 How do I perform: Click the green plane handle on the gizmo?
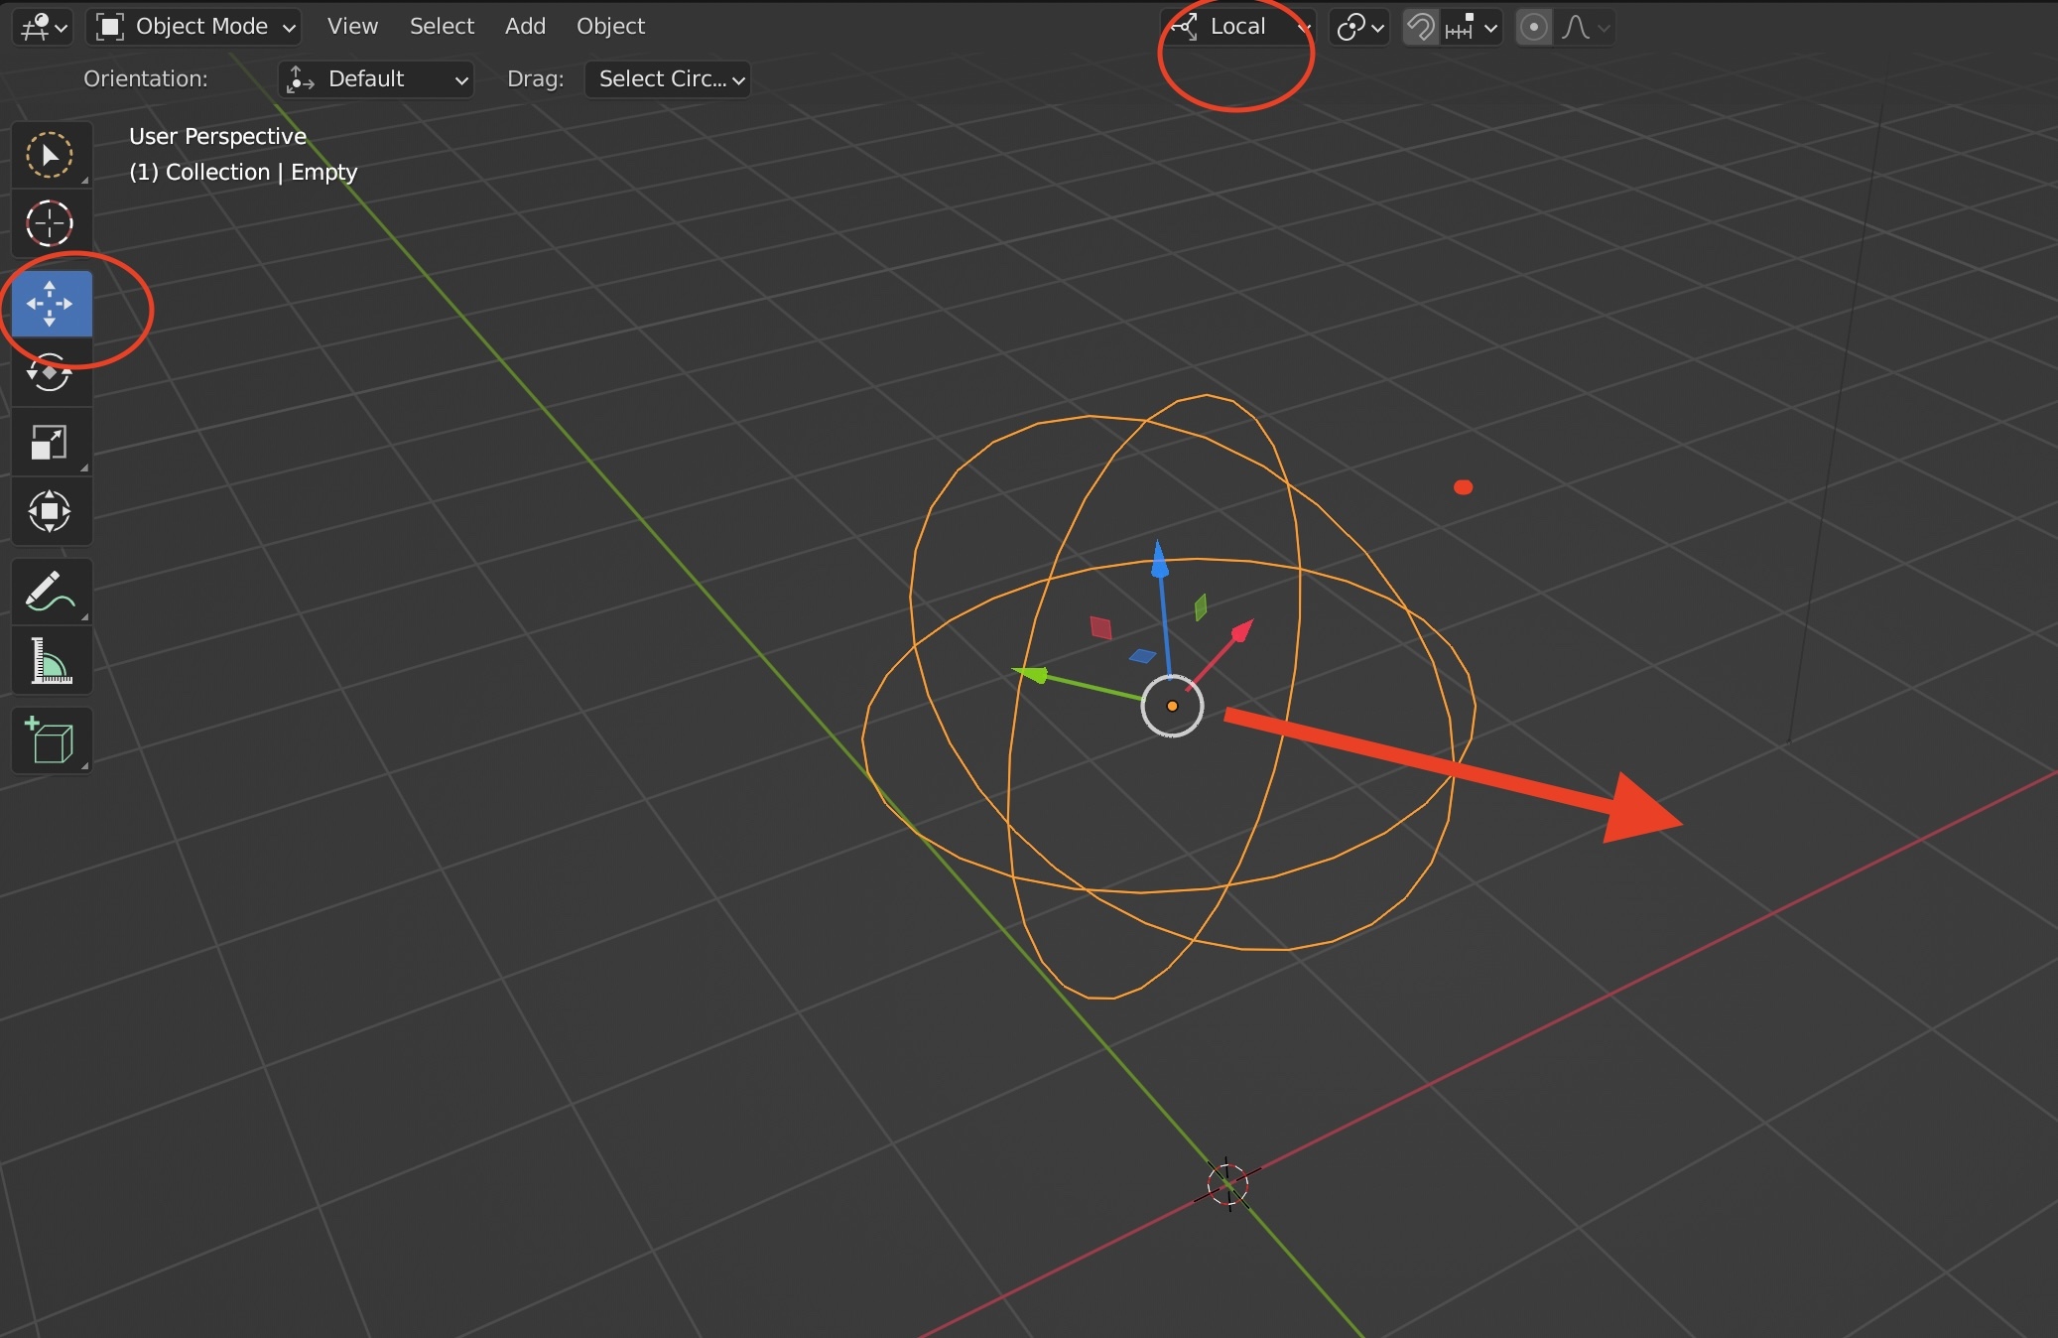[x=1201, y=606]
